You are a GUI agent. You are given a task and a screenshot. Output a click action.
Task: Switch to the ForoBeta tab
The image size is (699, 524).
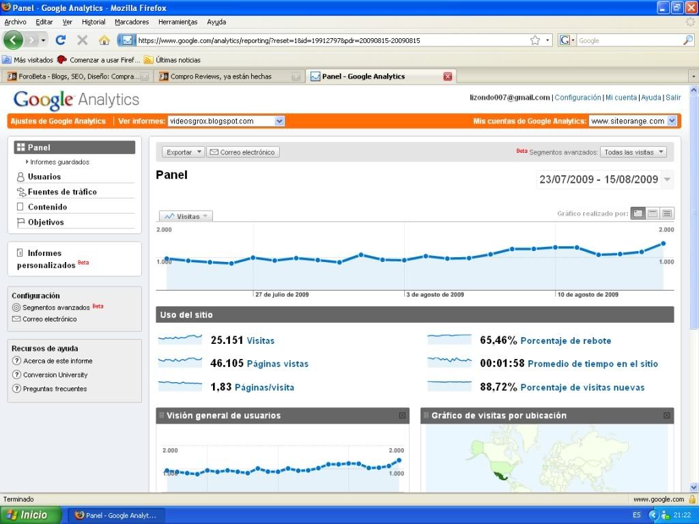(x=78, y=76)
